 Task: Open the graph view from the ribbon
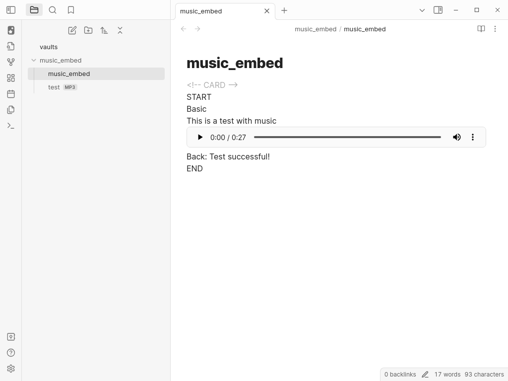coord(11,62)
